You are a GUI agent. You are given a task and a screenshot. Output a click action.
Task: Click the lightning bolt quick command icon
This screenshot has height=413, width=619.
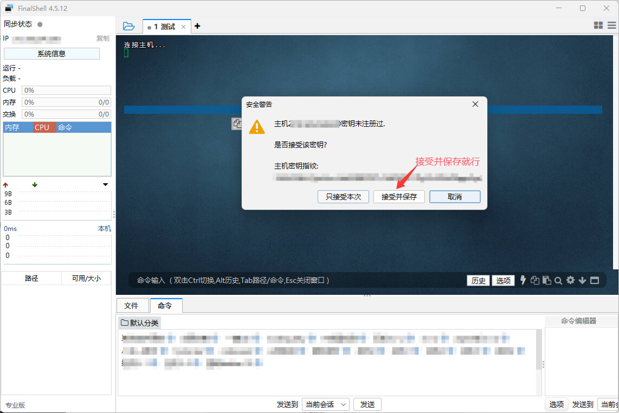click(x=523, y=280)
